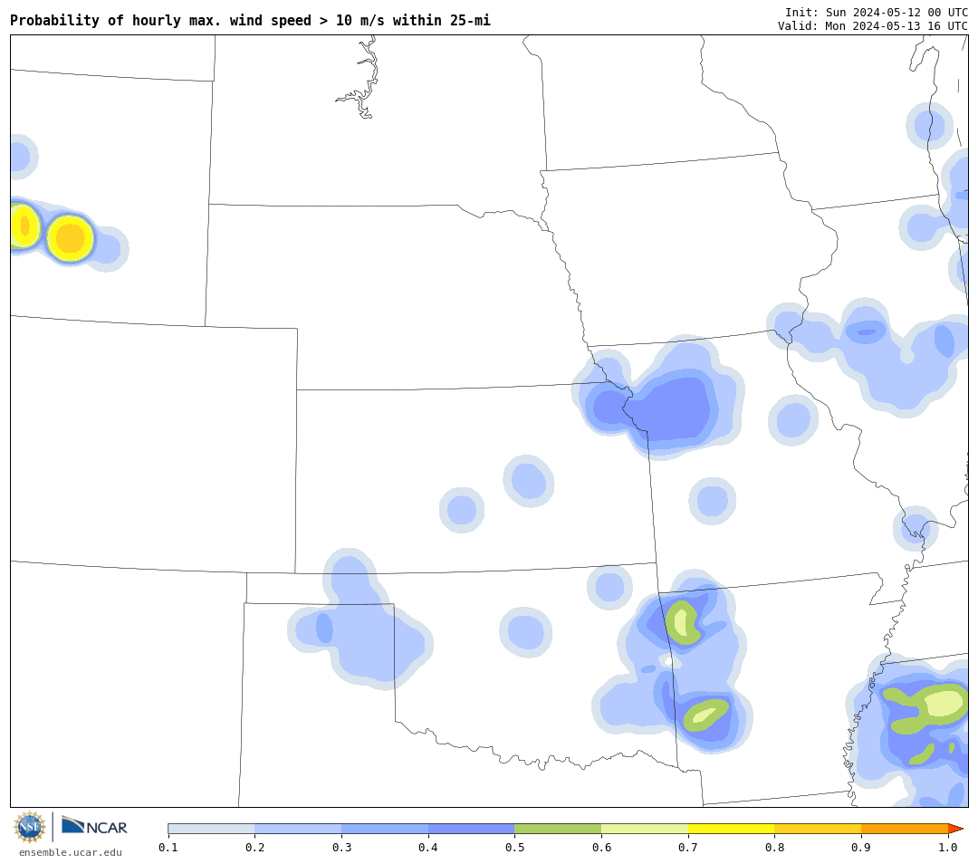Click the 0.9–1.0 orange colorbar segment
978x864 pixels.
(905, 829)
